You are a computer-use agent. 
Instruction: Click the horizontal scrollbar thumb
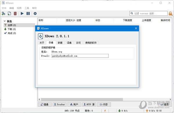click(x=82, y=99)
